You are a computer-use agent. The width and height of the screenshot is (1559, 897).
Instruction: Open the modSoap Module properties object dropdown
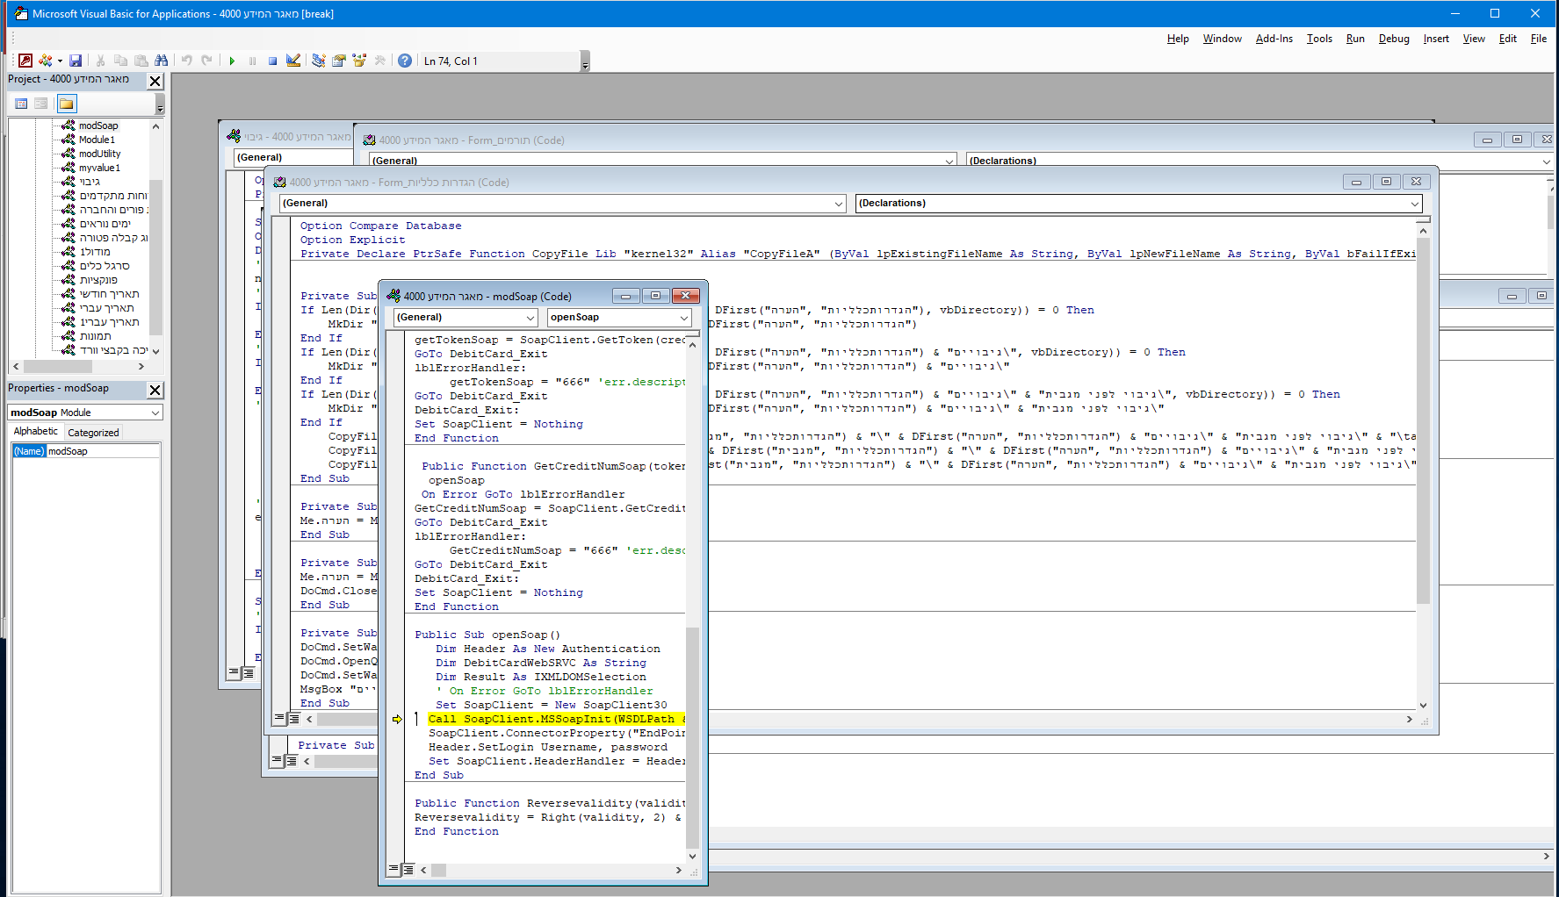tap(155, 413)
